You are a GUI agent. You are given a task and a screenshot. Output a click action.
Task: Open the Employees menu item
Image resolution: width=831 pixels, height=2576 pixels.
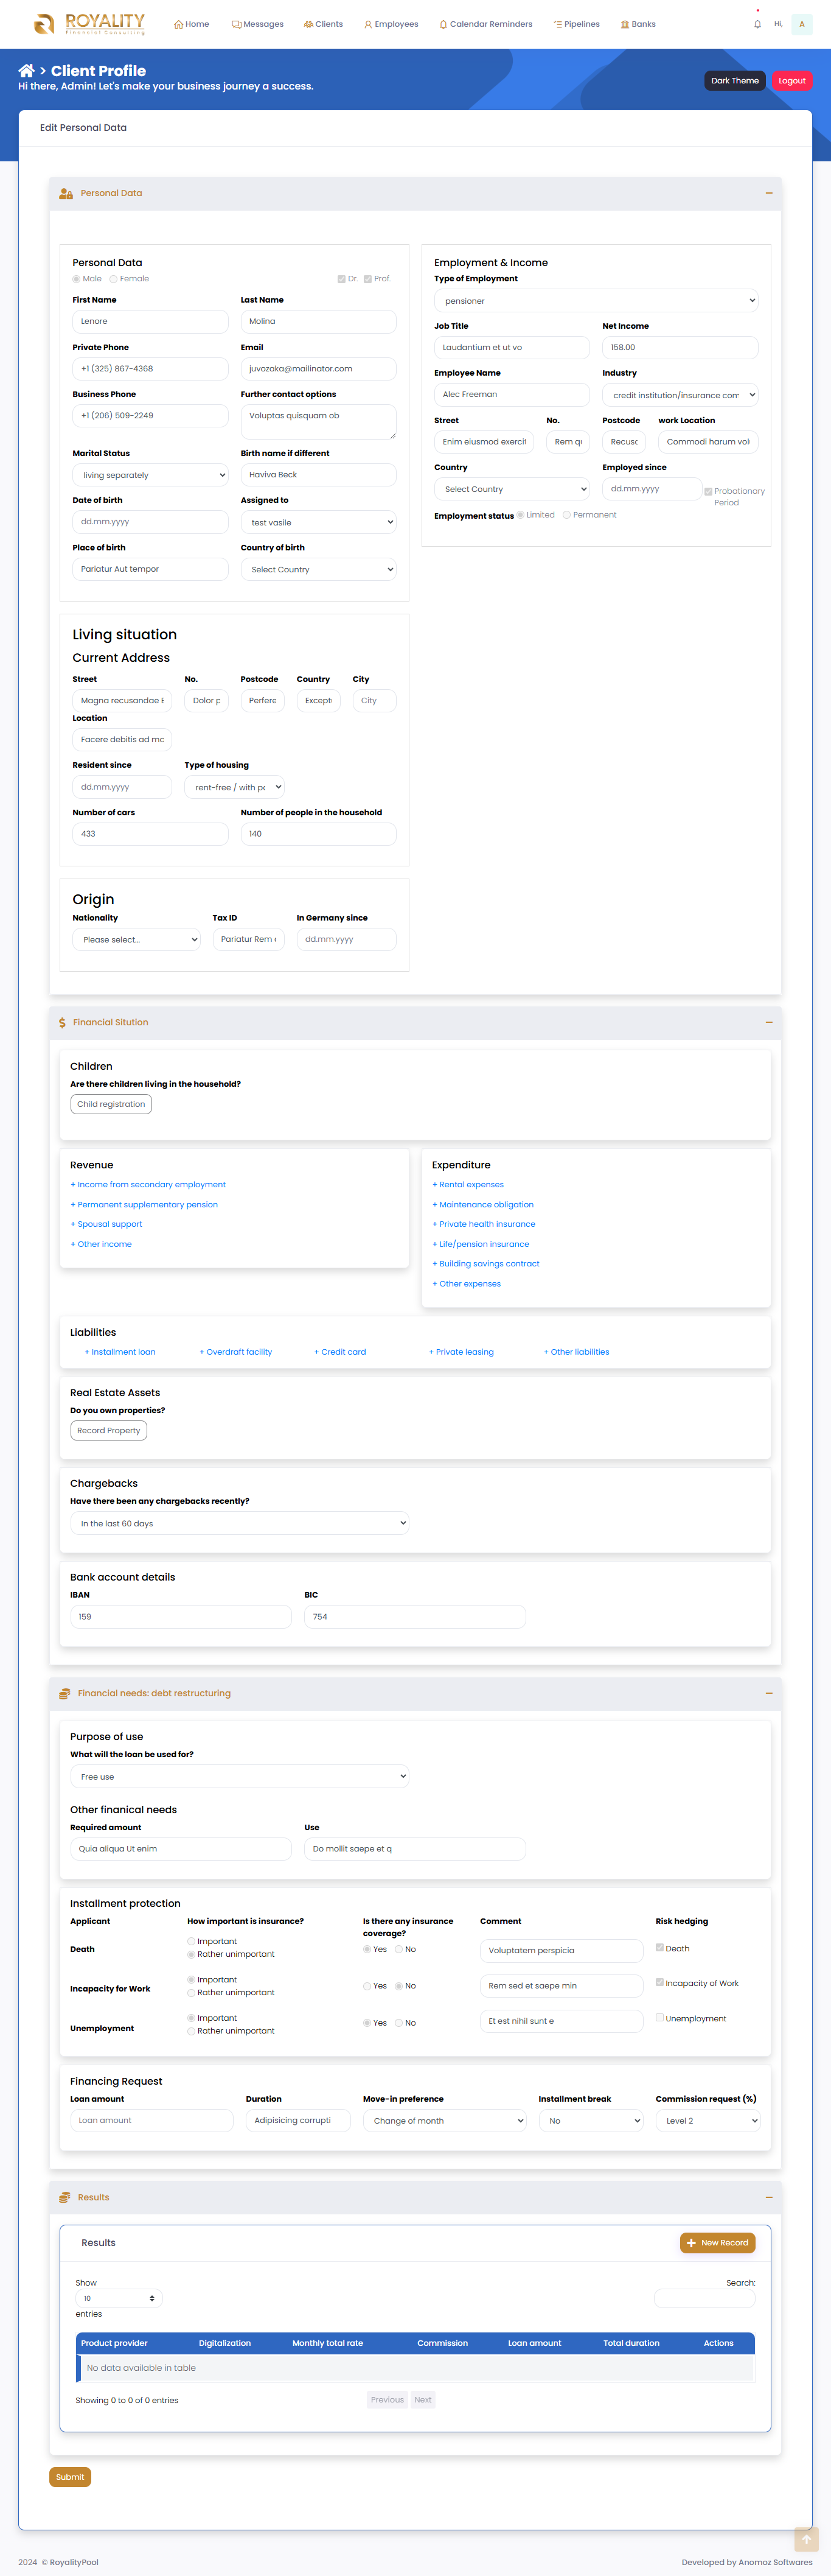391,24
